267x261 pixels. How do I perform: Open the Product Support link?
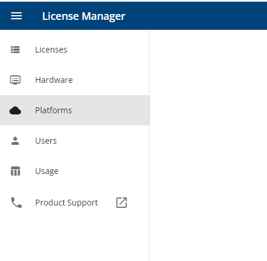coord(67,203)
